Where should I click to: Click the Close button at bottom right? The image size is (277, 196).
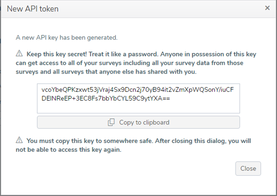248,168
